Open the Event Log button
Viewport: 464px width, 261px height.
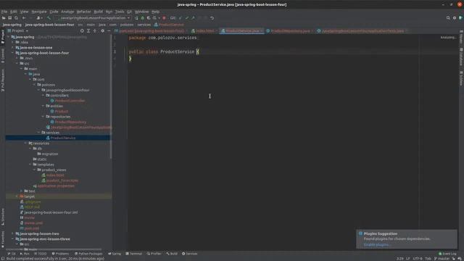[447, 254]
